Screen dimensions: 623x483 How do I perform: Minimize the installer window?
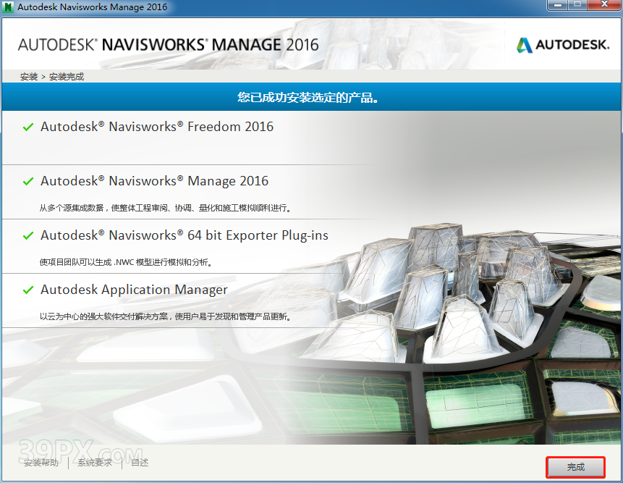point(557,6)
